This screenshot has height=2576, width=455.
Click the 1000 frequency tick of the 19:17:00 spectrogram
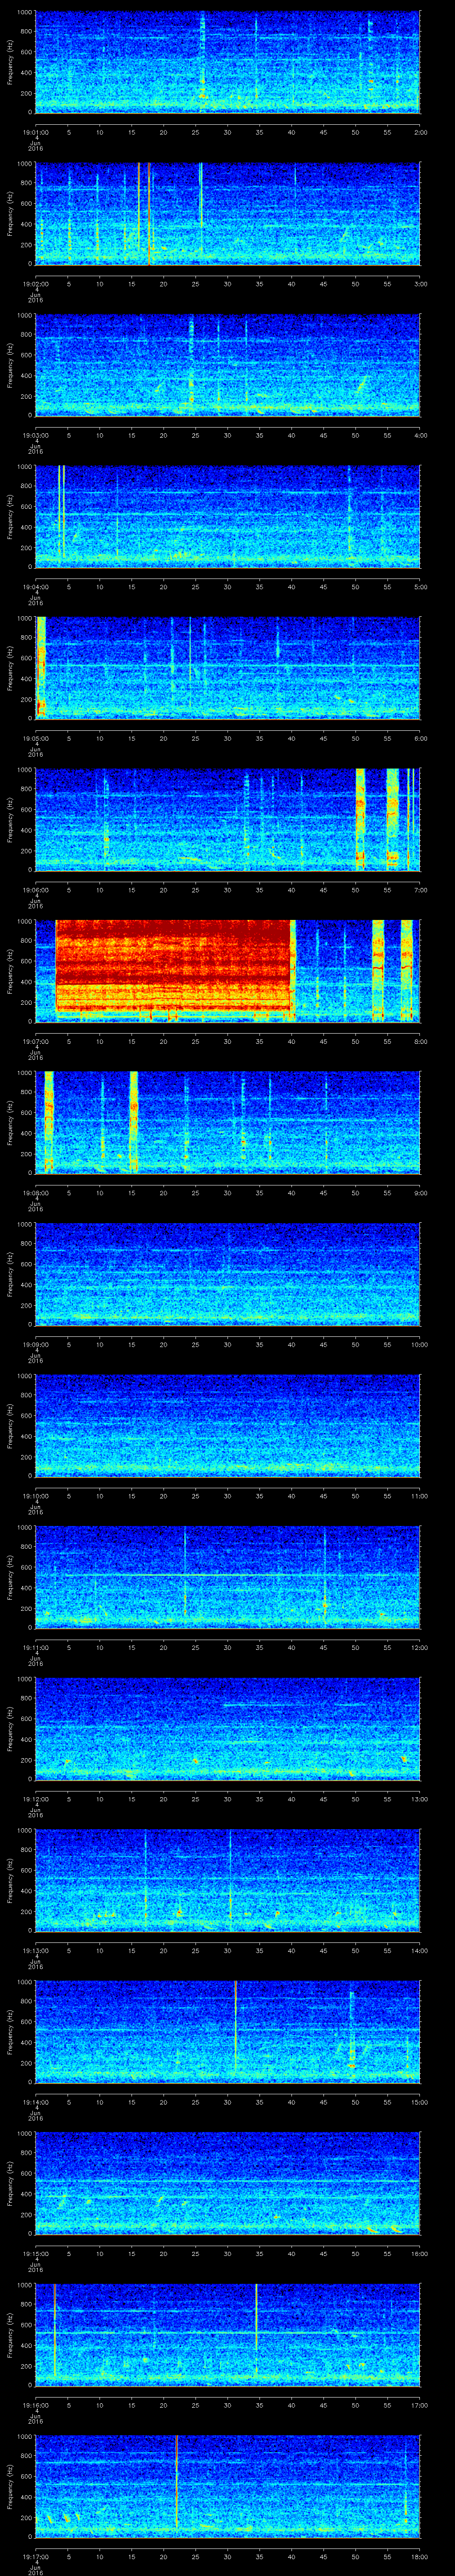point(24,2437)
